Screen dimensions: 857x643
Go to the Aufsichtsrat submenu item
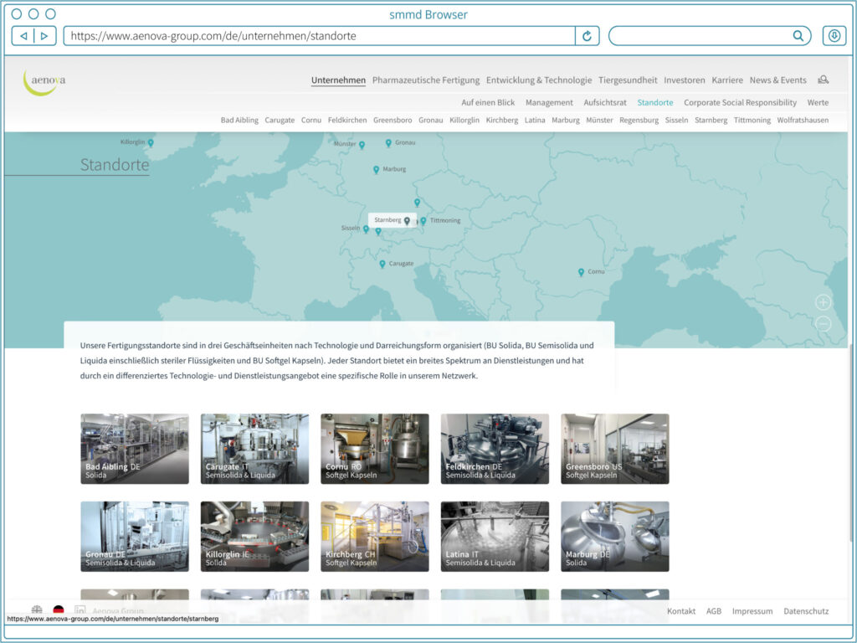point(605,103)
